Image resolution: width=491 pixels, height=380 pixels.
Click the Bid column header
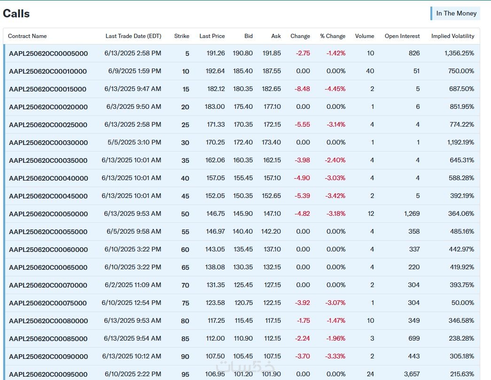(248, 36)
